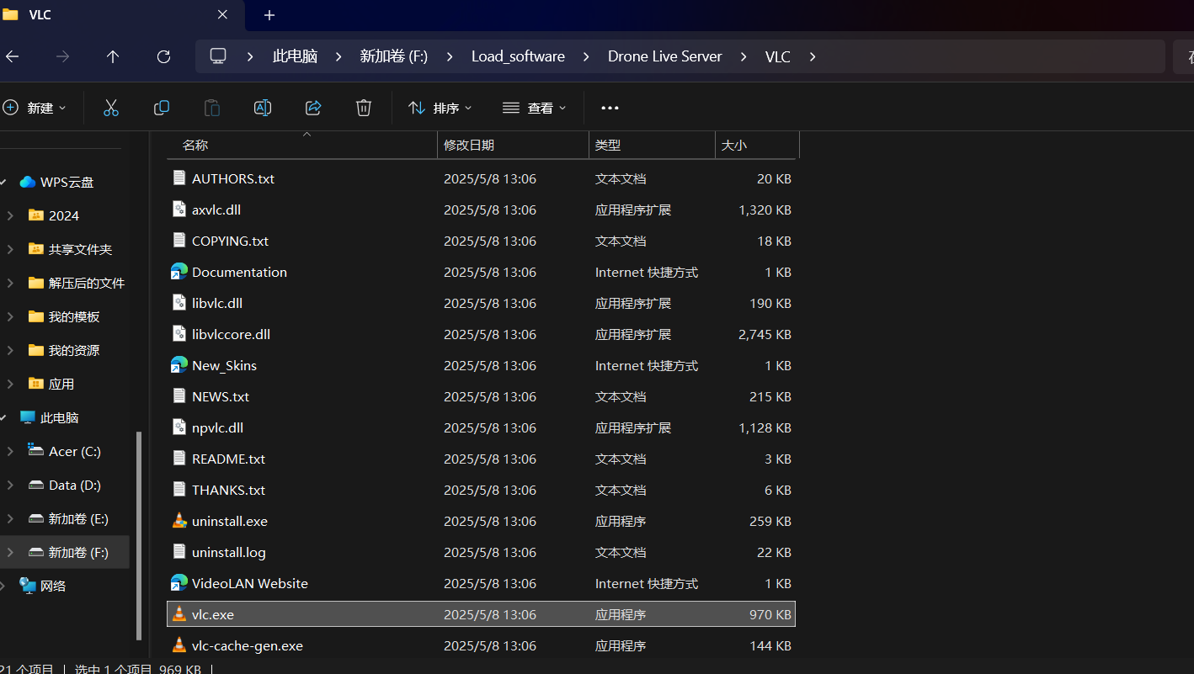Click the shortcut icon for VideoLAN Website

[x=179, y=583]
